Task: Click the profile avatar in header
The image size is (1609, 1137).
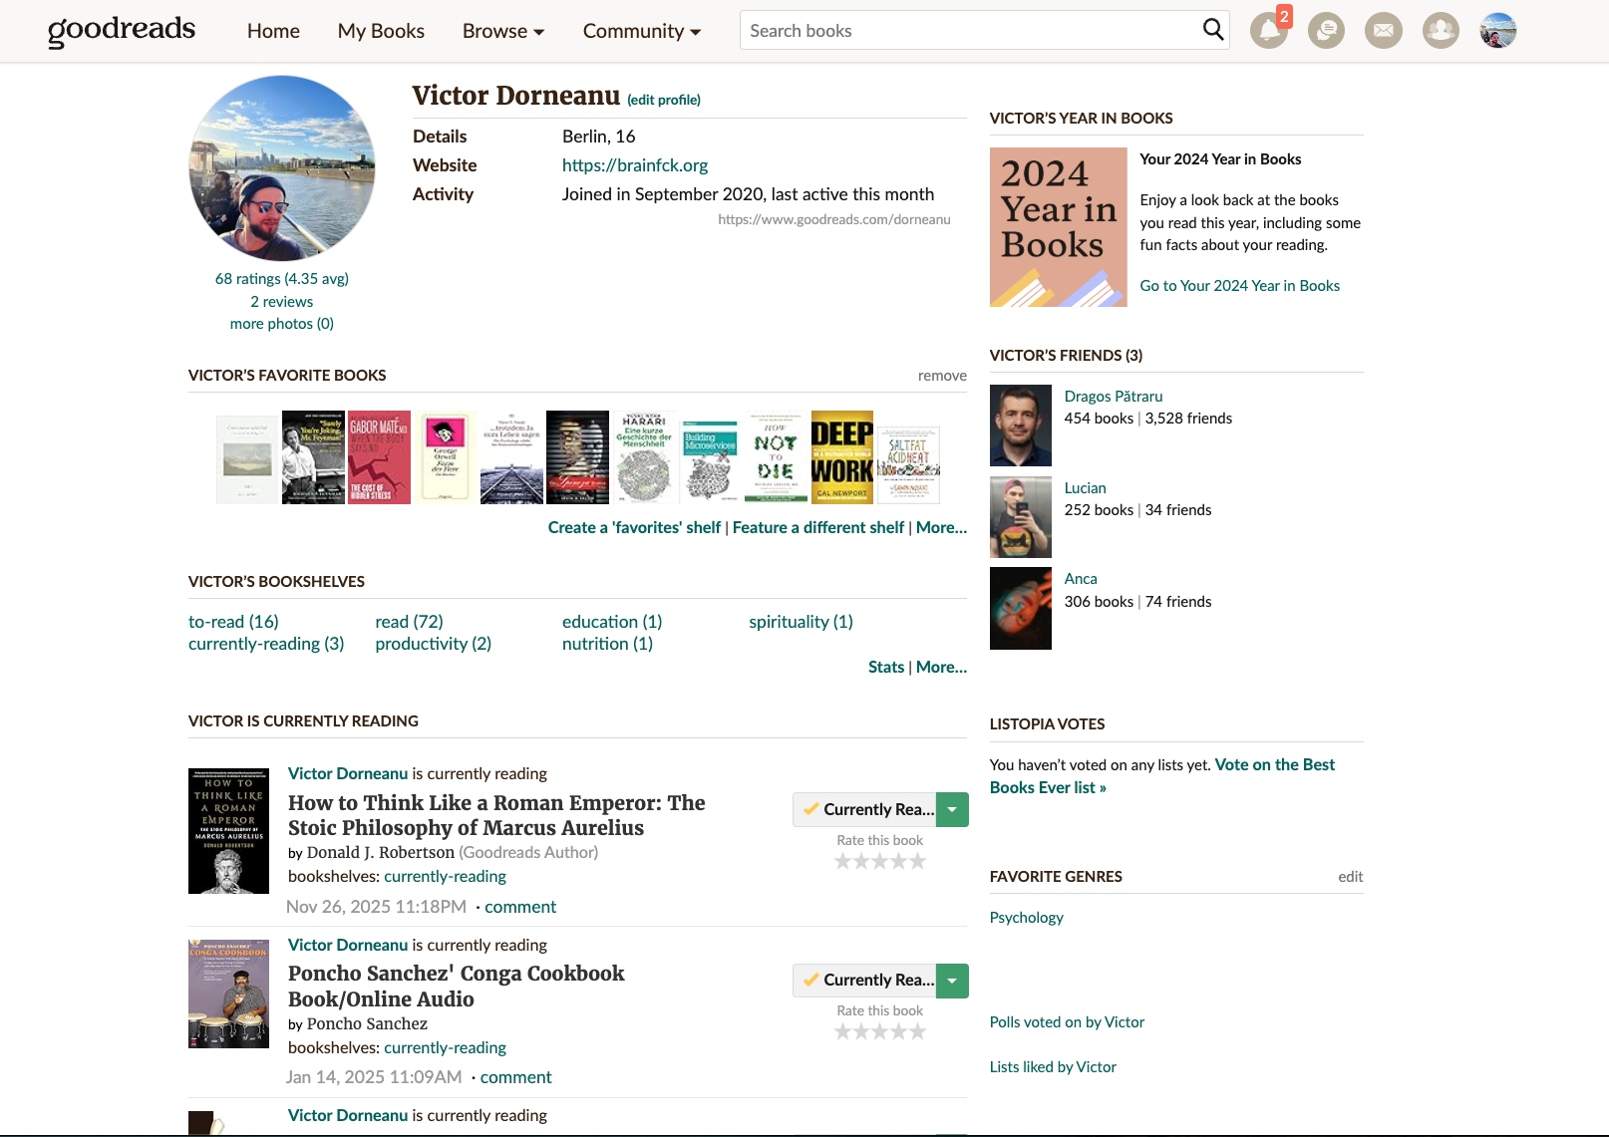Action: click(x=1497, y=31)
